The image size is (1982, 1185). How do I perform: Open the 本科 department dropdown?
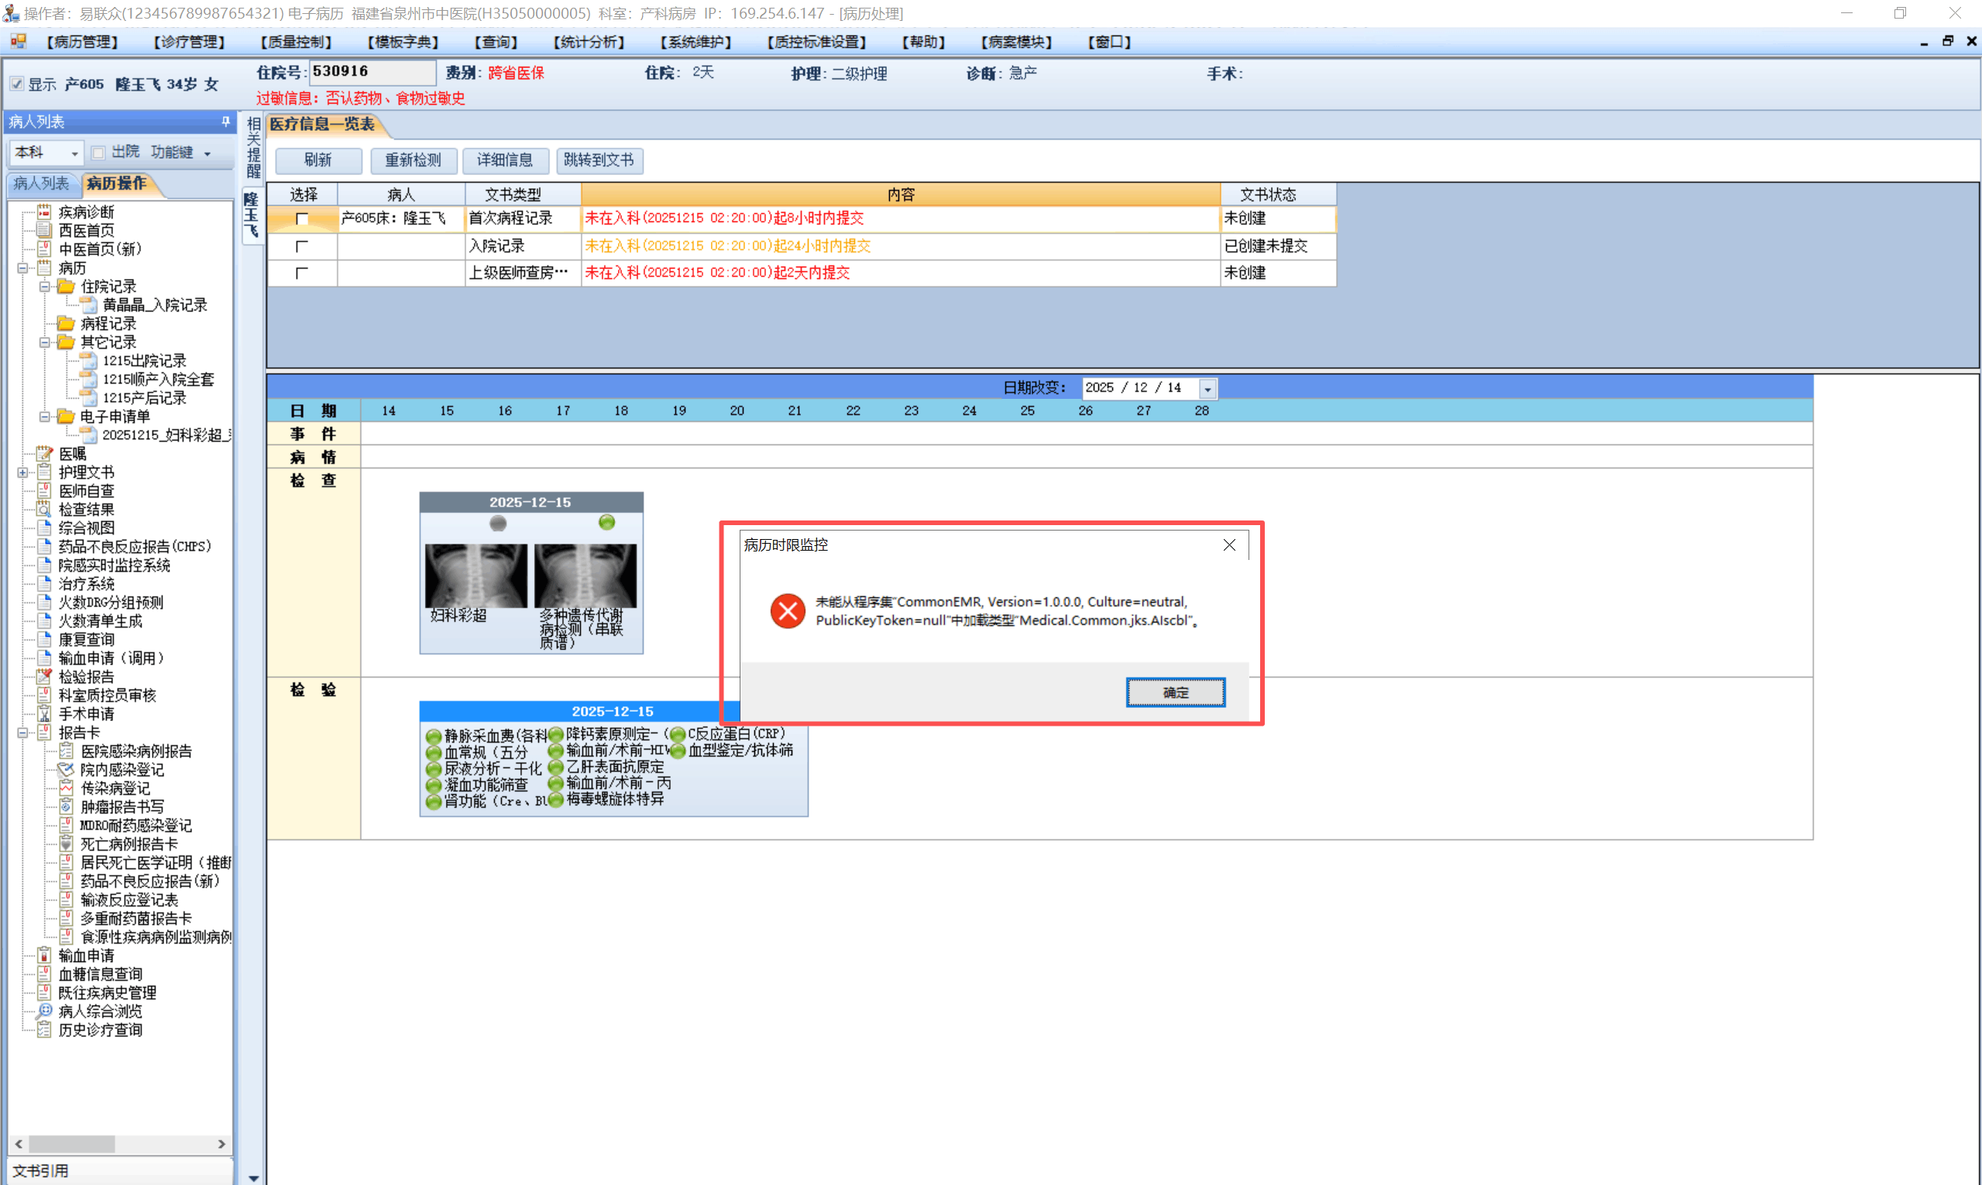74,153
